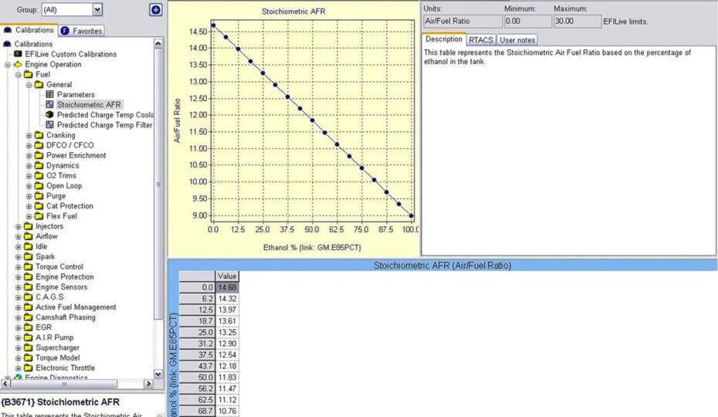Image resolution: width=718 pixels, height=417 pixels.
Task: Switch to the Calibrations tab
Action: (29, 30)
